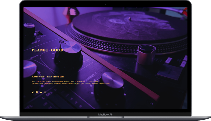
Task: Open the Mastodon social icon
Action: coord(37,92)
